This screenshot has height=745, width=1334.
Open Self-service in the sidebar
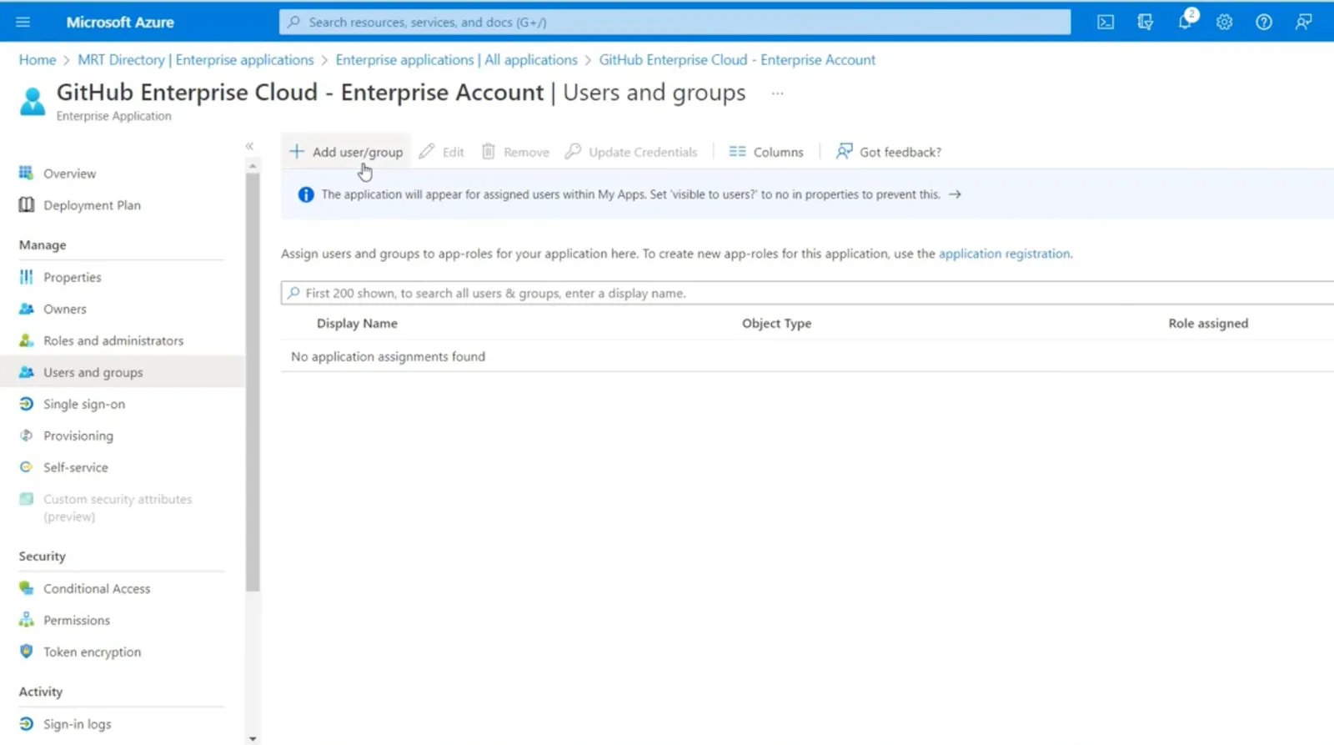pos(75,467)
